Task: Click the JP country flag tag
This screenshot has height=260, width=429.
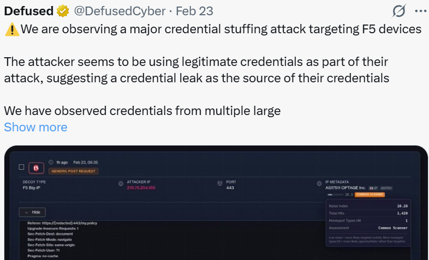Action: tap(373, 188)
